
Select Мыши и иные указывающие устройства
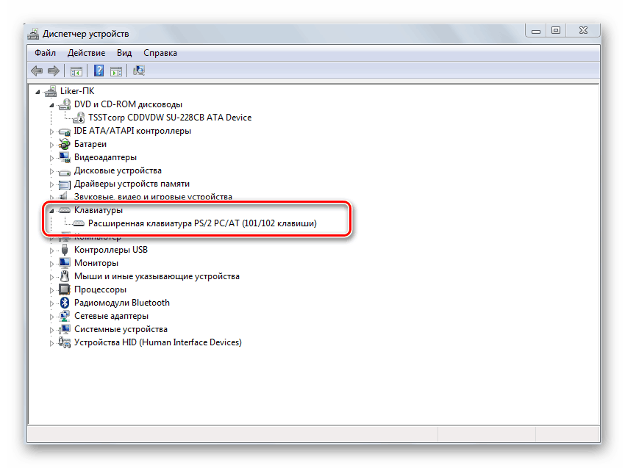point(157,276)
